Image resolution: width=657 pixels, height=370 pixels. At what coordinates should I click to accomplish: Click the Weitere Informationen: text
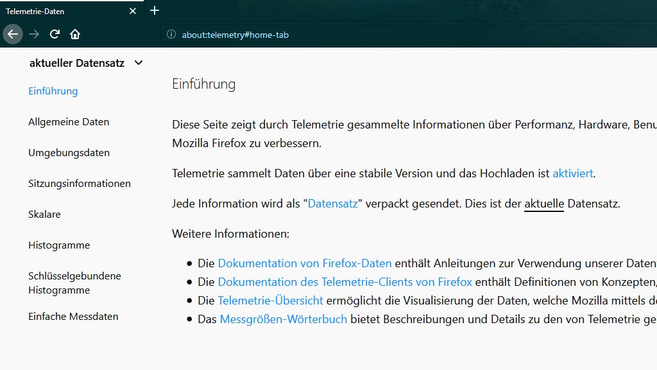pos(230,234)
